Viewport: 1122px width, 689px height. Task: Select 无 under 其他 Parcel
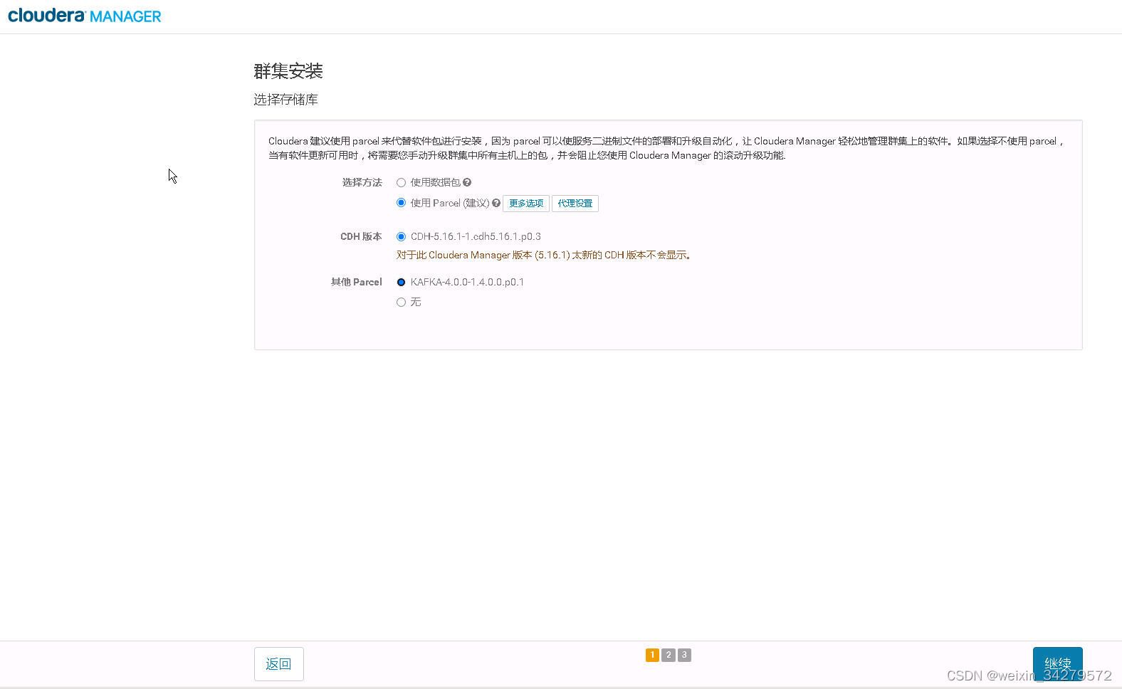[x=401, y=303]
